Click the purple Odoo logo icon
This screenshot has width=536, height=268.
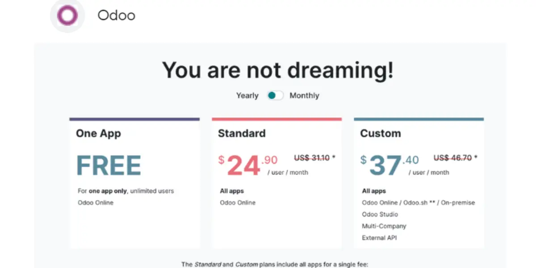click(67, 16)
